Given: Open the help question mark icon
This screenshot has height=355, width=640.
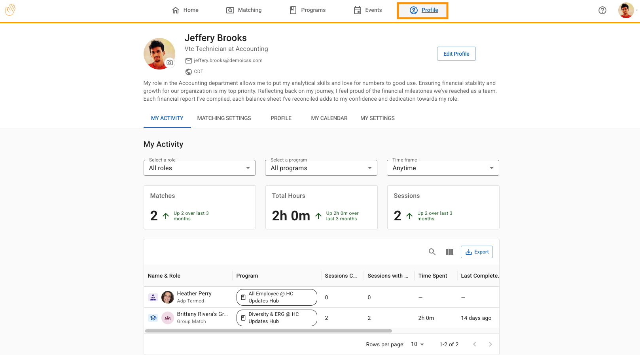Looking at the screenshot, I should [602, 10].
